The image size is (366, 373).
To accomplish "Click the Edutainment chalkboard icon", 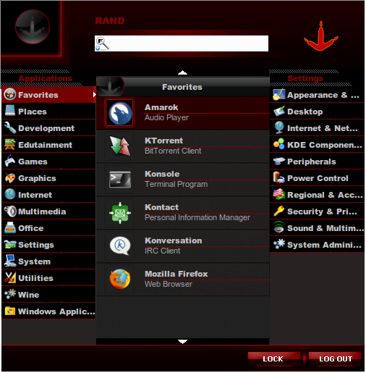I will coord(10,144).
